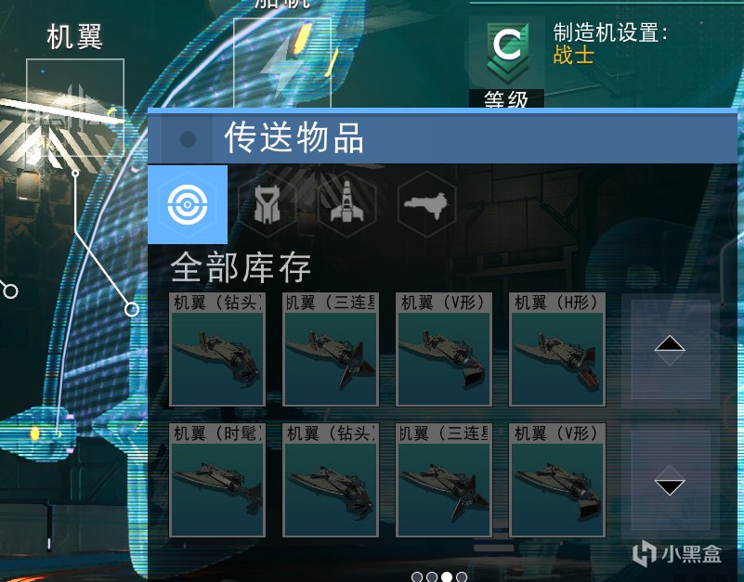Select the second-row Wing (V-shape) item
The height and width of the screenshot is (582, 744).
pos(557,480)
